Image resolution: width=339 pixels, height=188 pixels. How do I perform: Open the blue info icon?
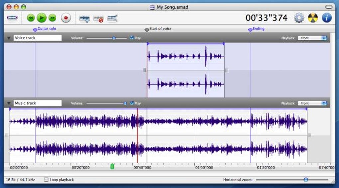click(327, 18)
